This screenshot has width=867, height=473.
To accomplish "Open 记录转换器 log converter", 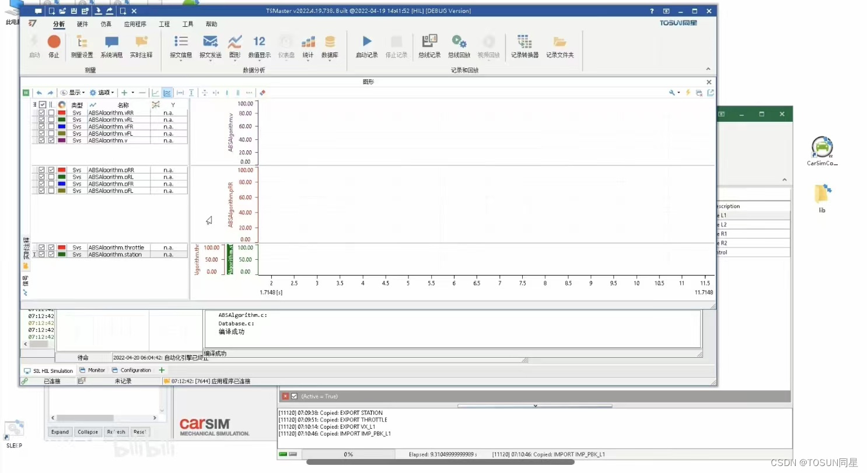I will coord(525,46).
